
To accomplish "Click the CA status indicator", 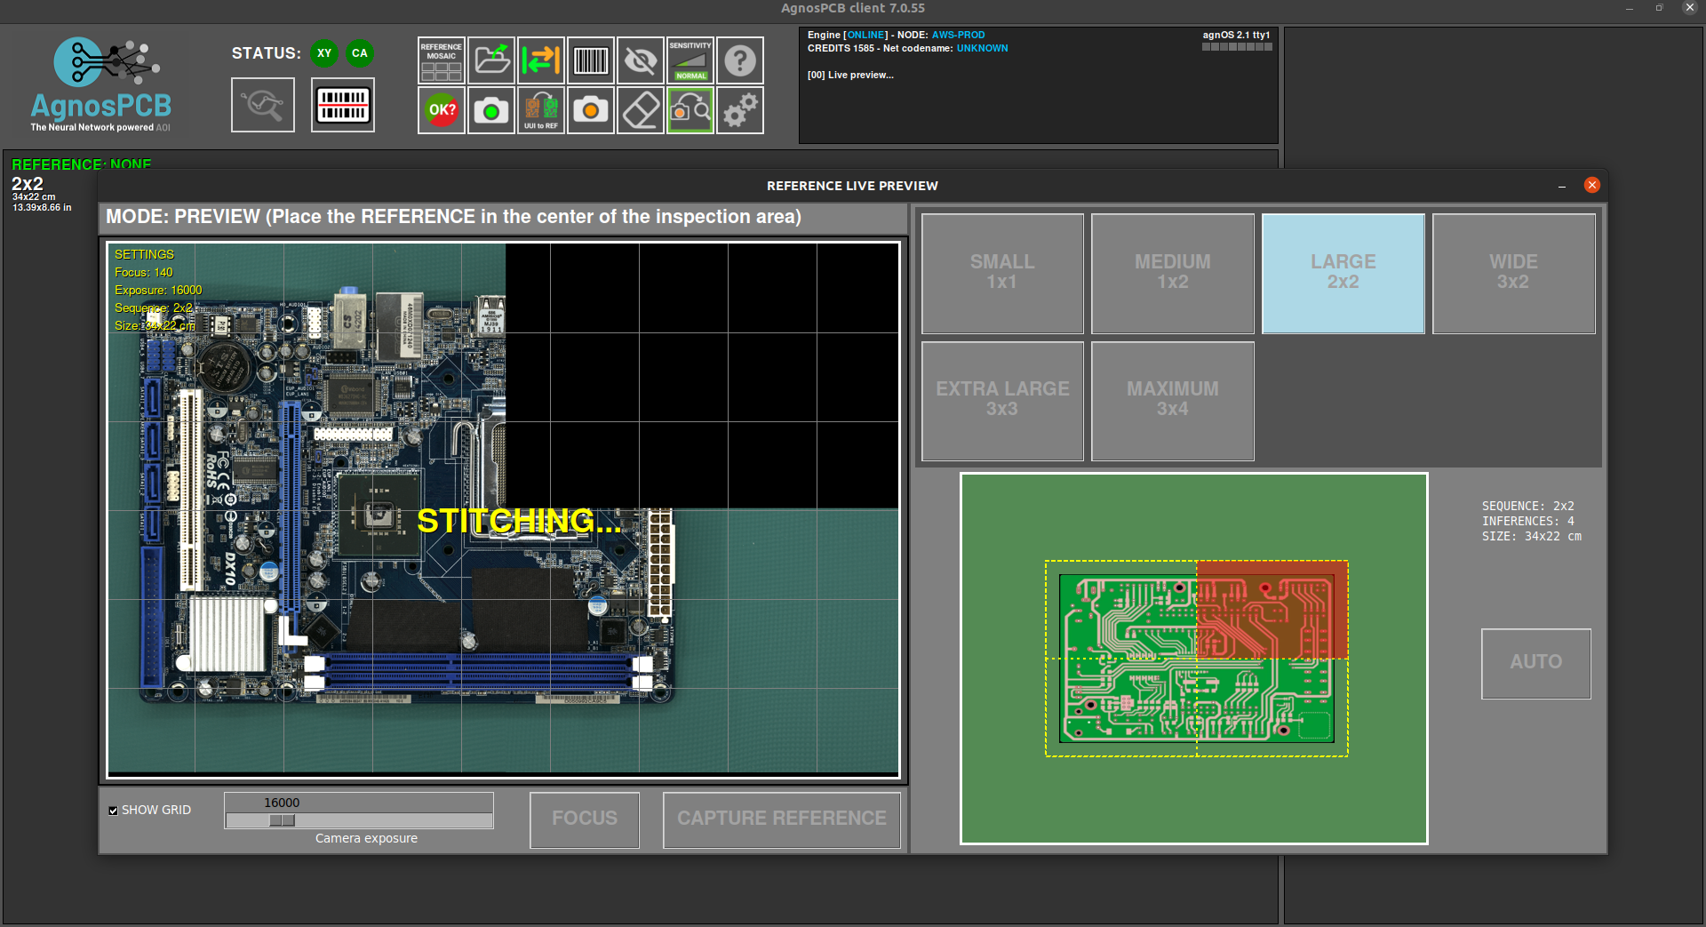I will (x=360, y=53).
